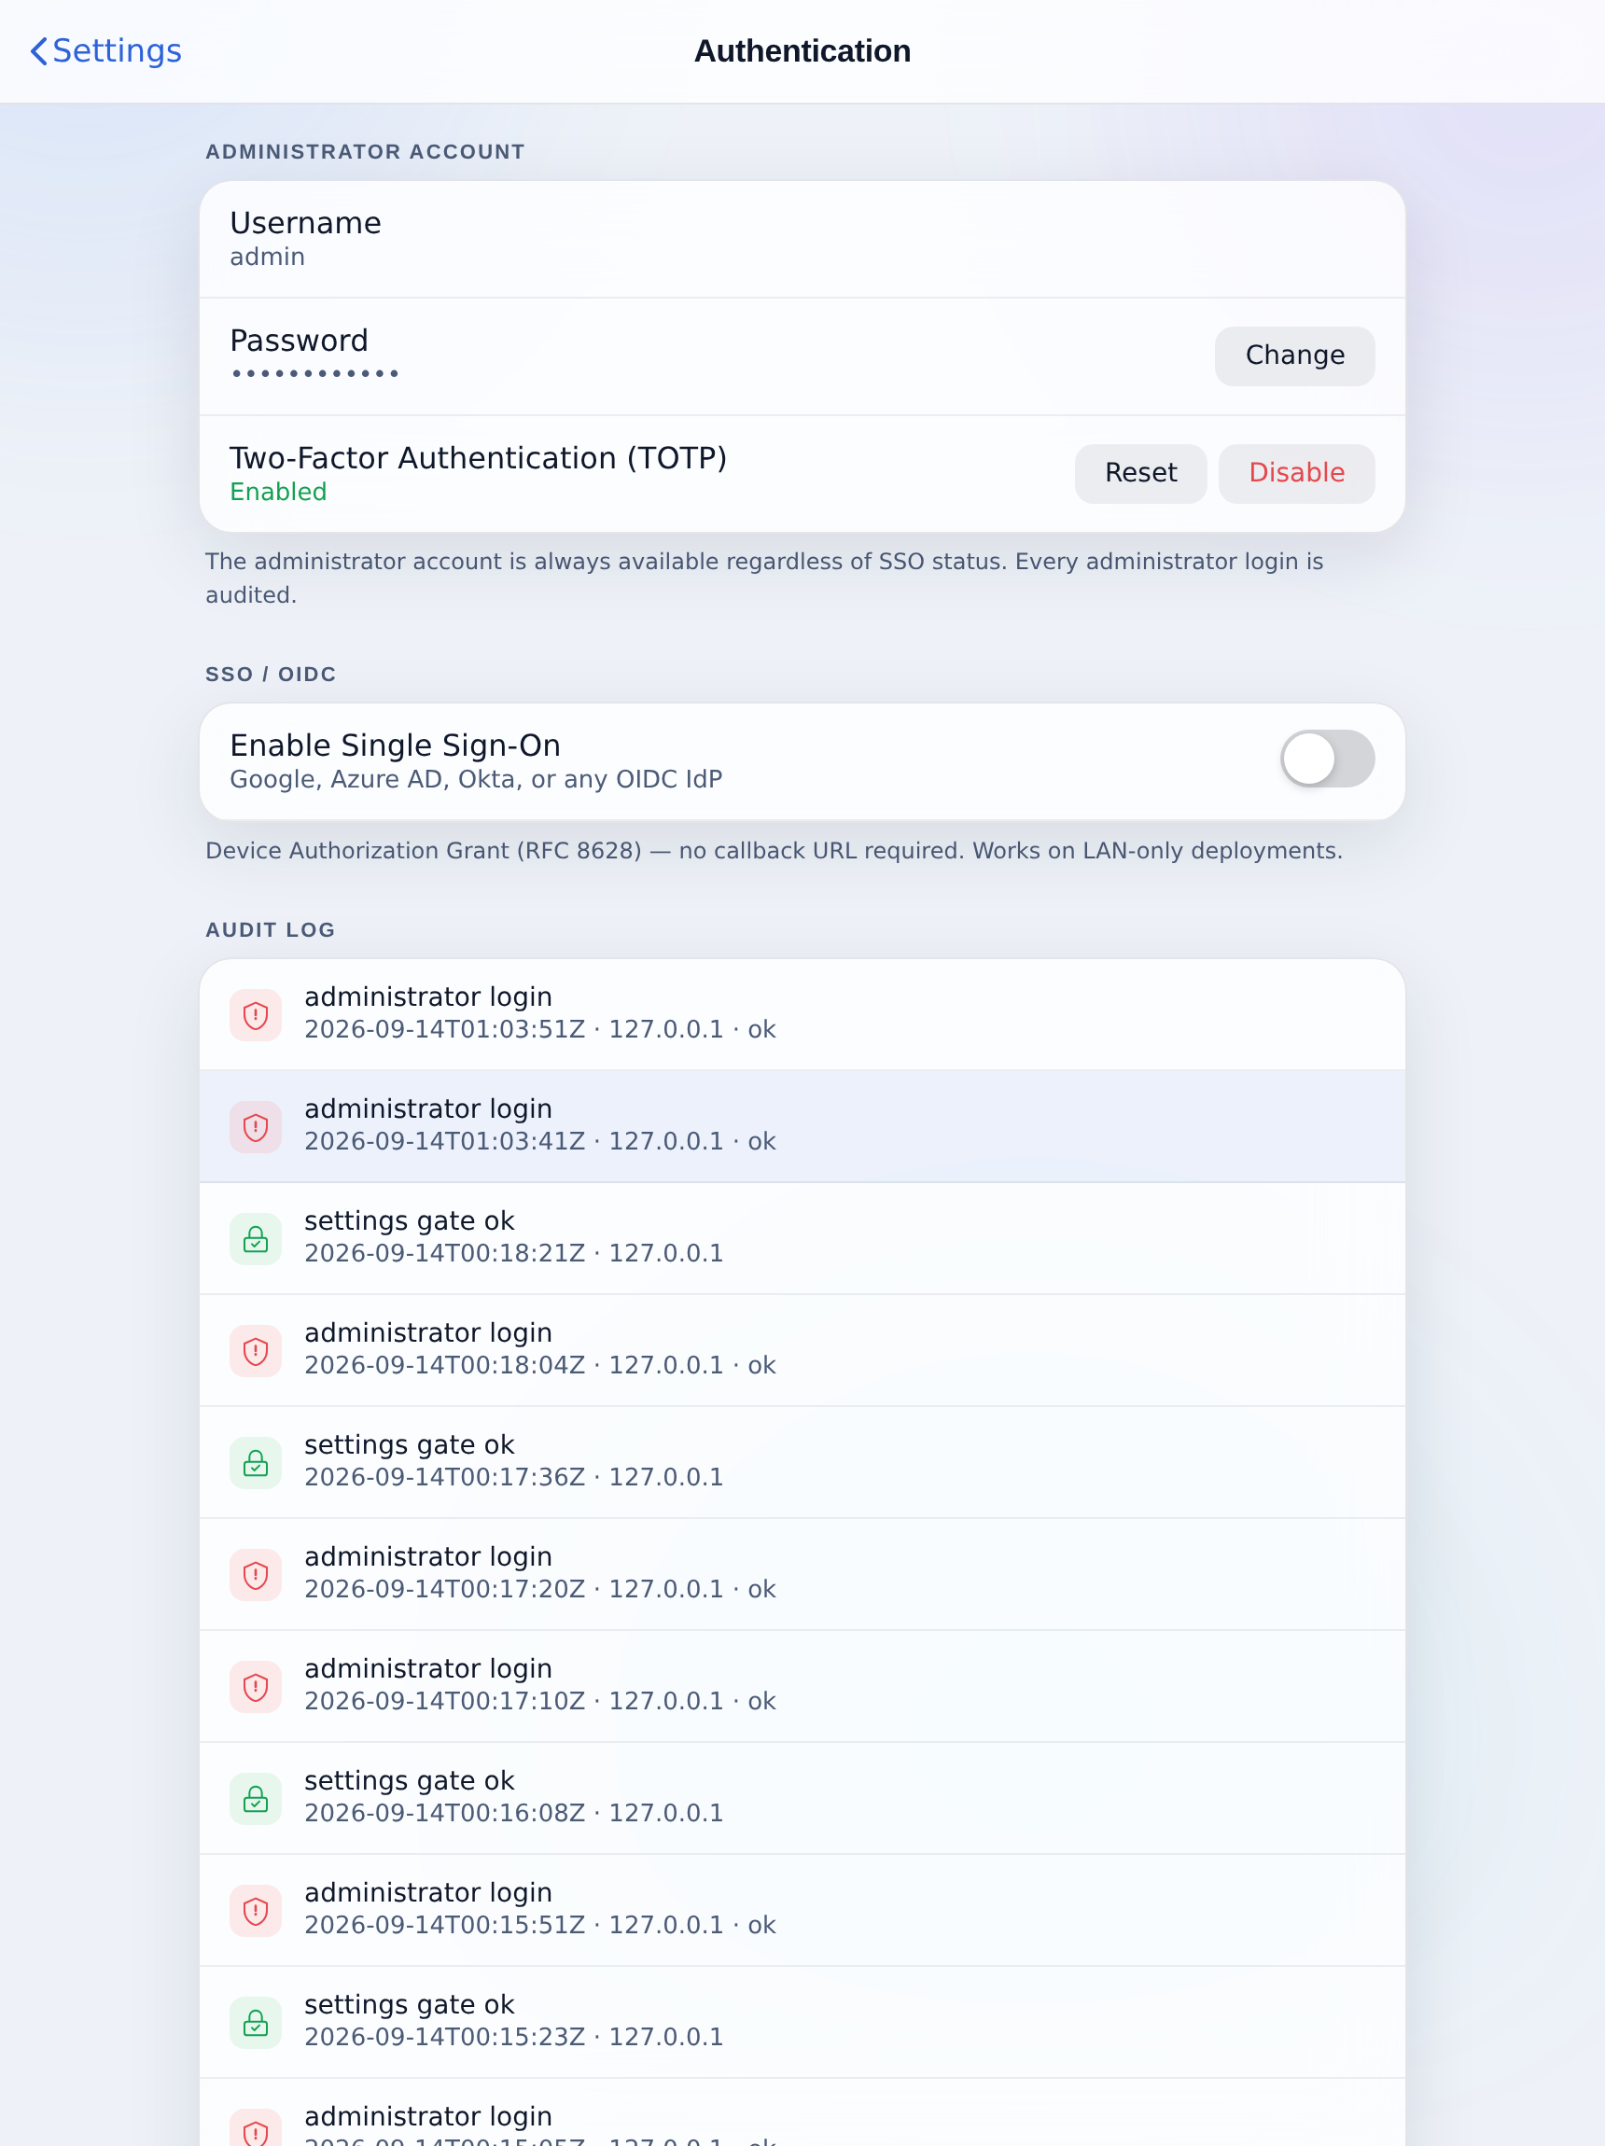Viewport: 1605px width, 2146px height.
Task: Click lock icon for 00:17:36Z gate entry
Action: point(255,1463)
